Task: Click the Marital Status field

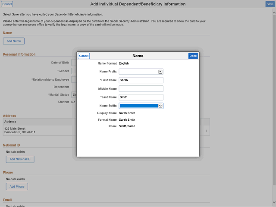Action: click(x=74, y=94)
